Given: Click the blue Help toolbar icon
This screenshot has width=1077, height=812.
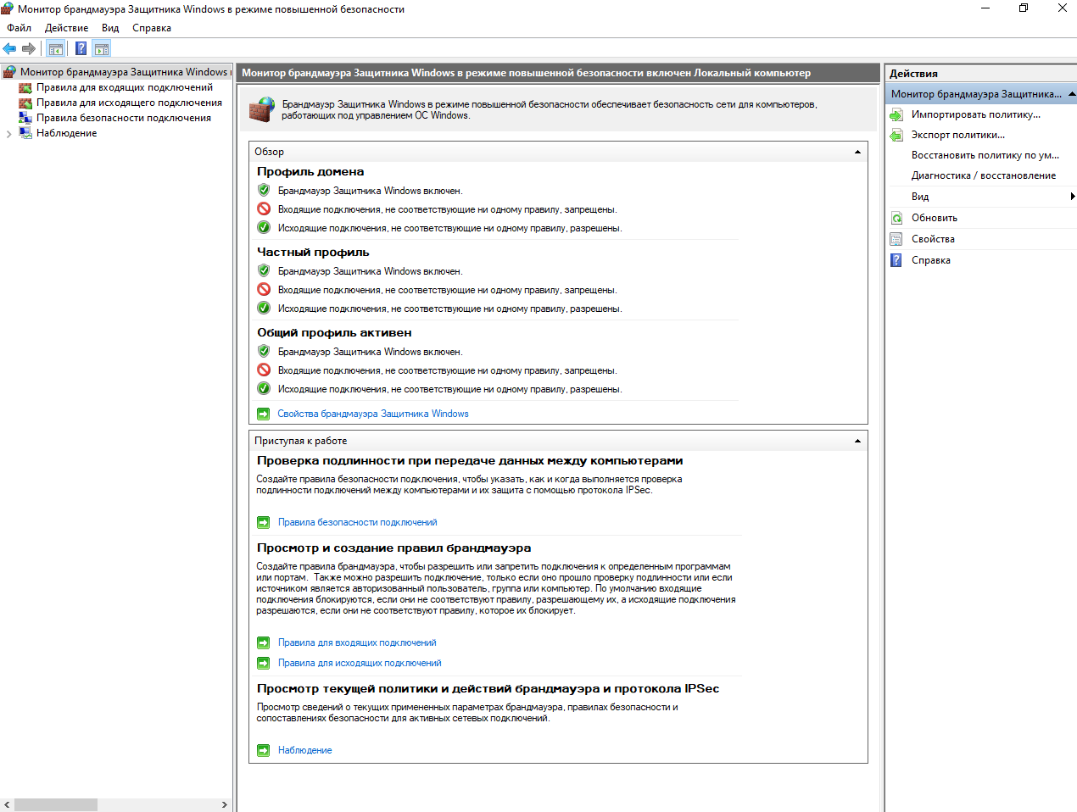Looking at the screenshot, I should (81, 49).
